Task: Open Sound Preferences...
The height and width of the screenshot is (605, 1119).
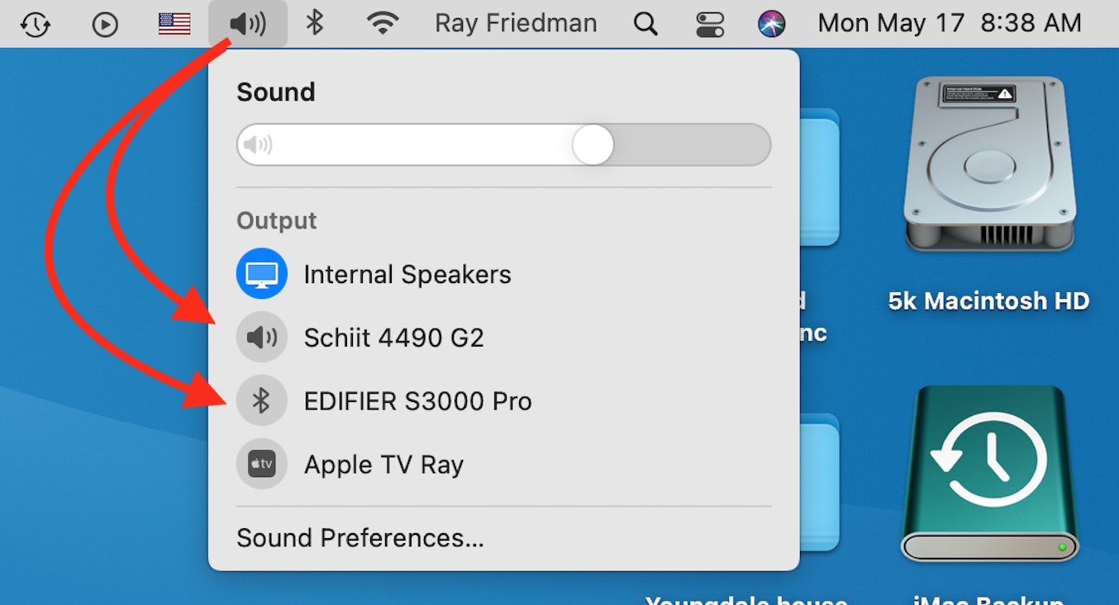Action: pos(360,538)
